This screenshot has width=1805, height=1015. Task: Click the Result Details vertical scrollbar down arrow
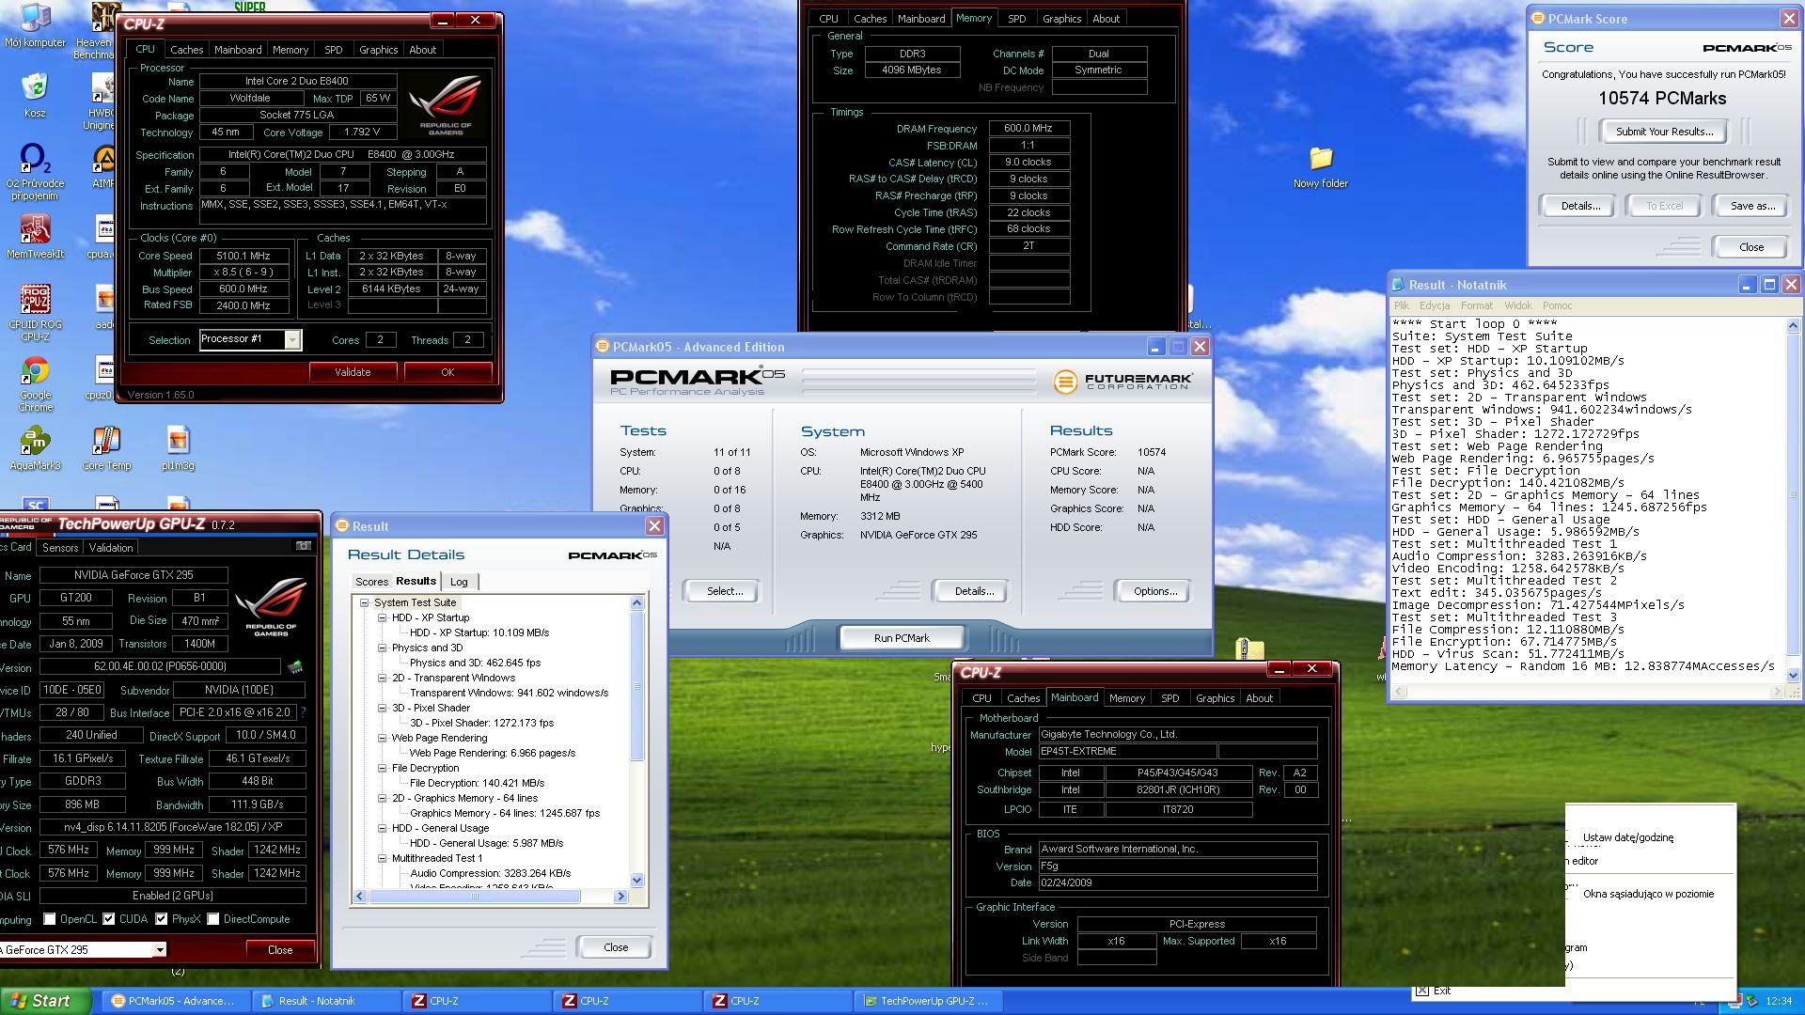637,881
